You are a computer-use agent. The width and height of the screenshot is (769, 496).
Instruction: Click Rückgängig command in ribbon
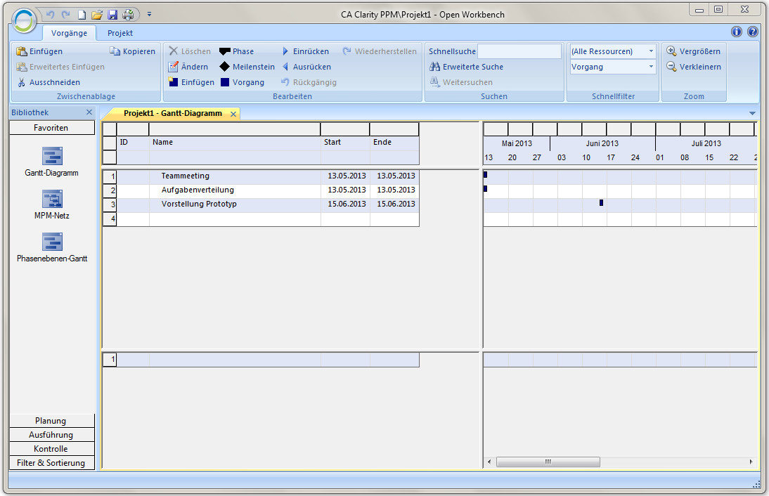(x=309, y=82)
